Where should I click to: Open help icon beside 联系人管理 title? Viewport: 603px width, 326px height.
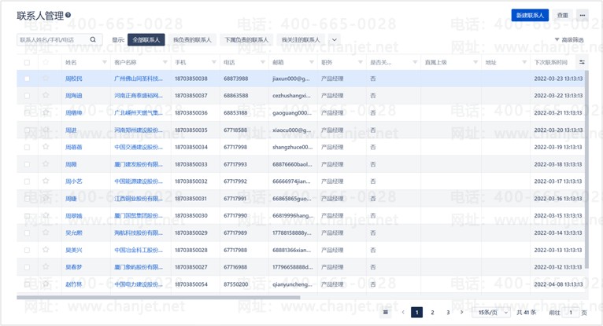tap(68, 15)
